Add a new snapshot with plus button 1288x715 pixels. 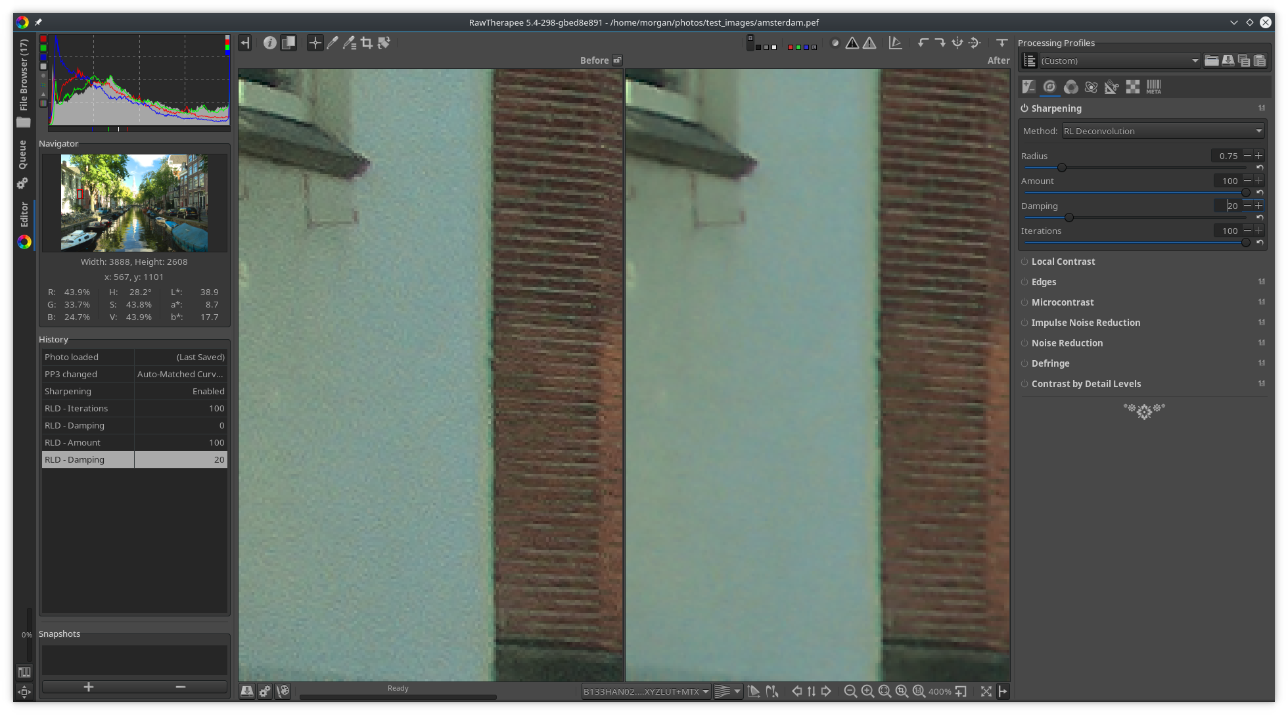89,687
